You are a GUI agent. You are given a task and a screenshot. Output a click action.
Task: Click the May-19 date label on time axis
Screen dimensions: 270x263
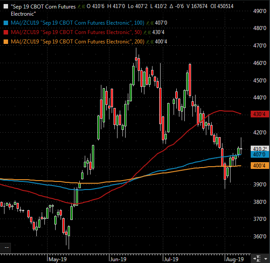(x=57, y=259)
